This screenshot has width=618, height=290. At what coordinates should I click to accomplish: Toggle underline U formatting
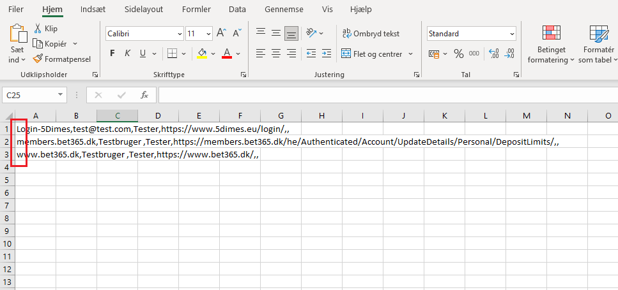[x=143, y=54]
